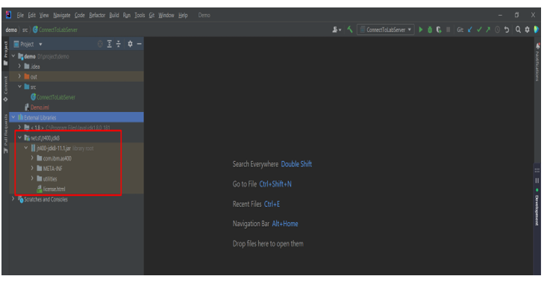
Task: Expand the out folder
Action: [19, 76]
